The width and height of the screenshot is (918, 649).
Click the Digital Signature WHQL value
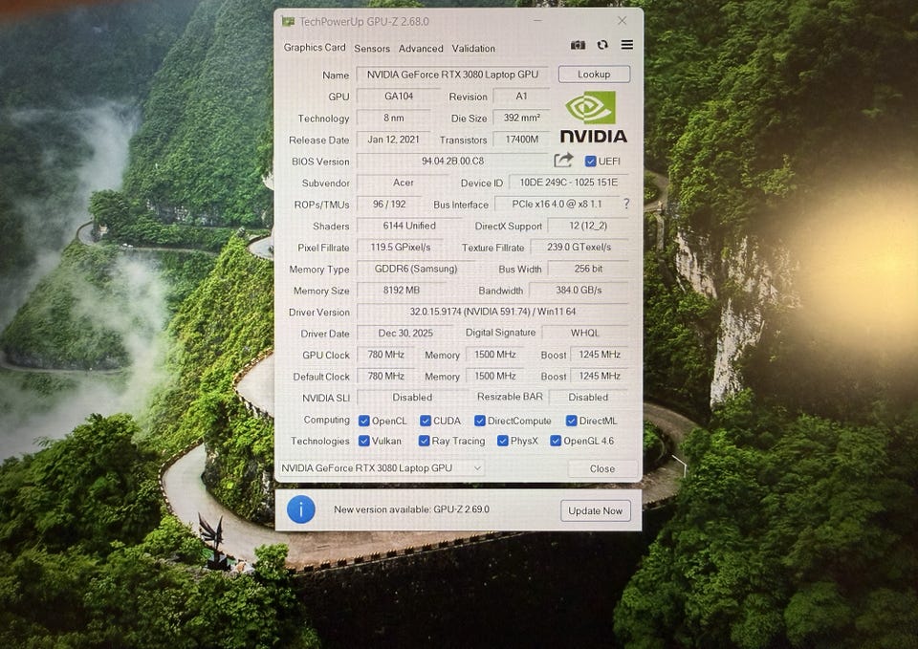585,333
